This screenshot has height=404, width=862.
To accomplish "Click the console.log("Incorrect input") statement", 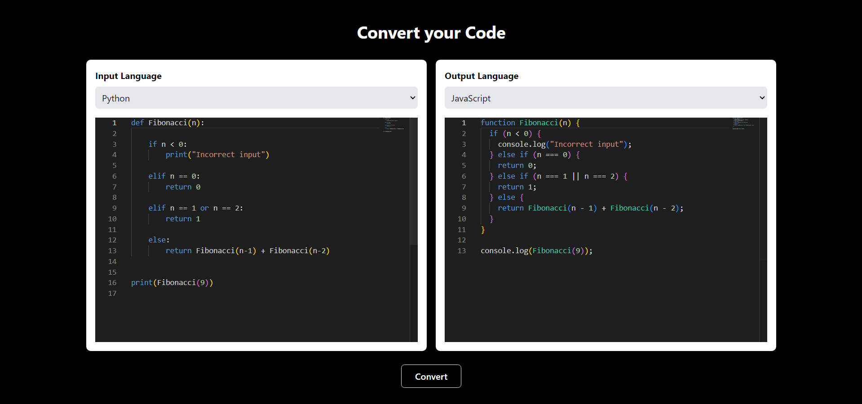I will tap(564, 145).
